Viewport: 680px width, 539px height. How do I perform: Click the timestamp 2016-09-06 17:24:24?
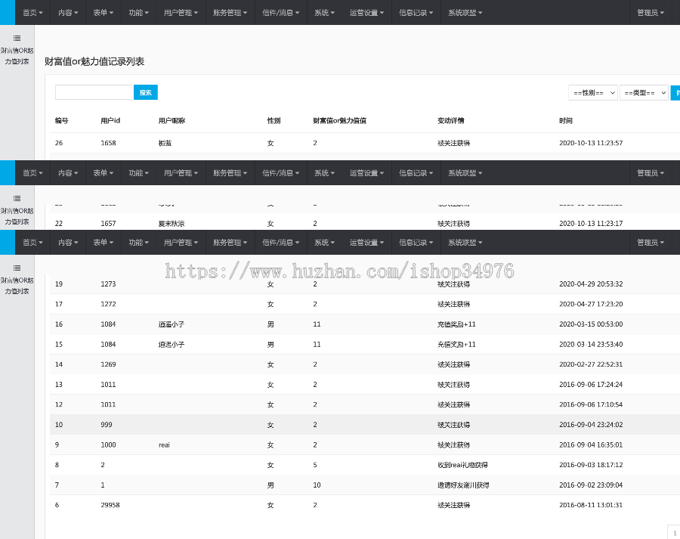click(591, 385)
